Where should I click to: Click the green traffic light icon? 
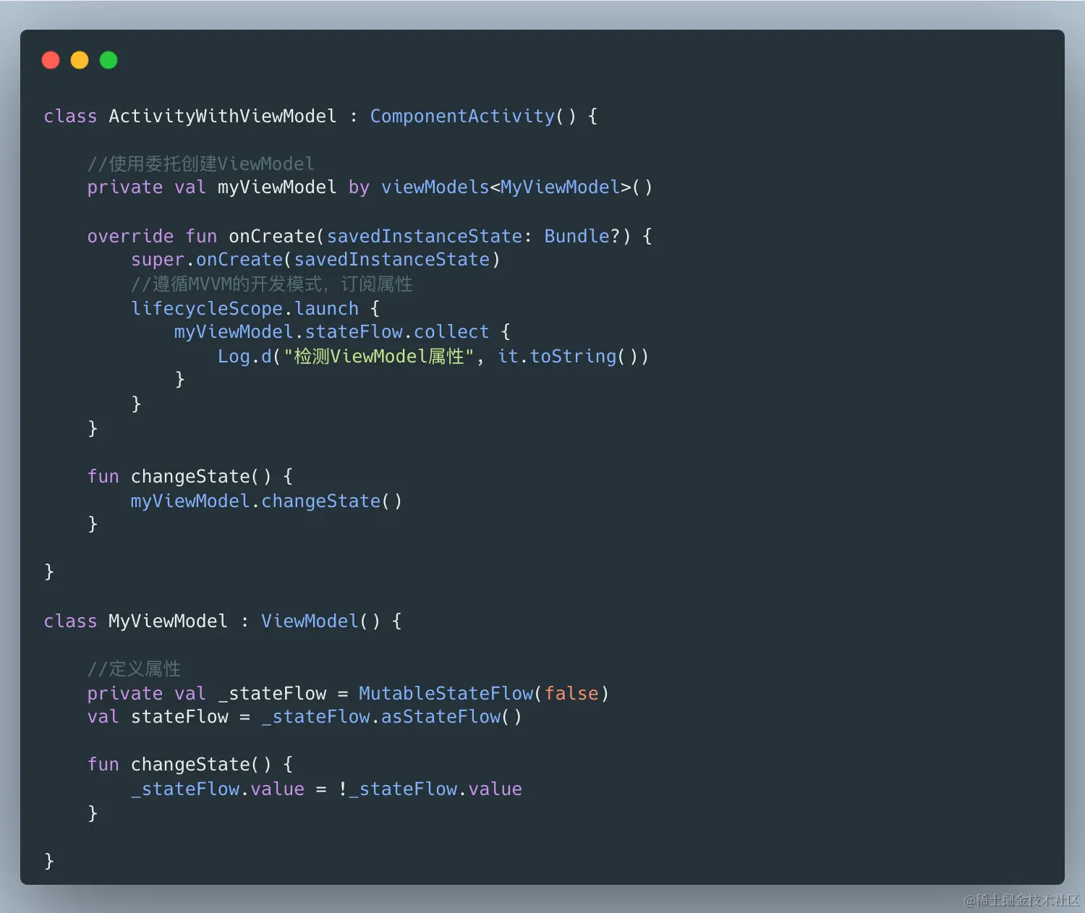pos(108,59)
